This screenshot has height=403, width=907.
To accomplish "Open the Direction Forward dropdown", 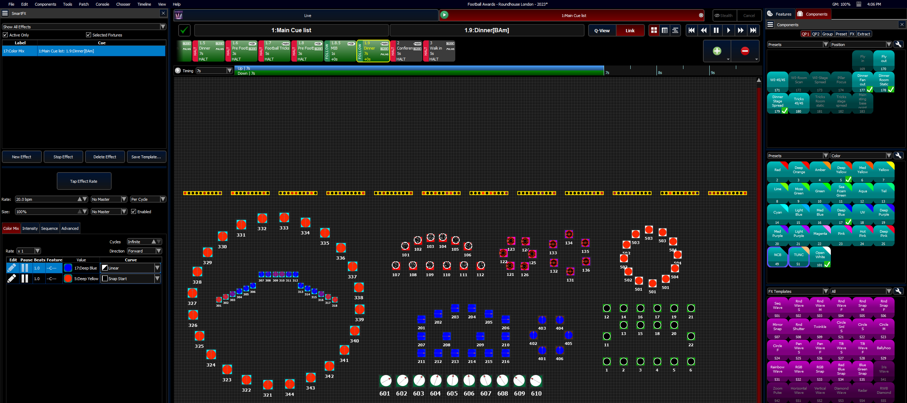I will [159, 251].
